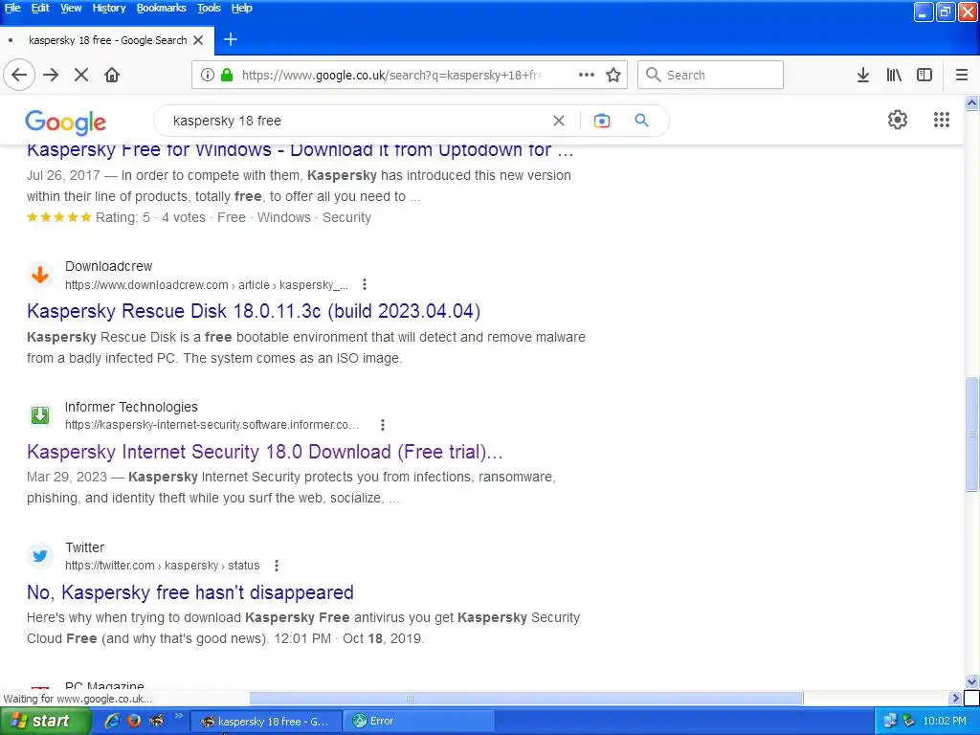Toggle the sidebar view icon
Image resolution: width=980 pixels, height=735 pixels.
(x=924, y=75)
